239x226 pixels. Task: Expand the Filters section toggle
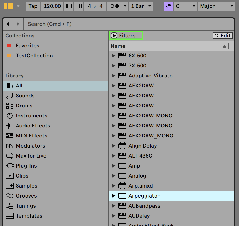point(114,36)
